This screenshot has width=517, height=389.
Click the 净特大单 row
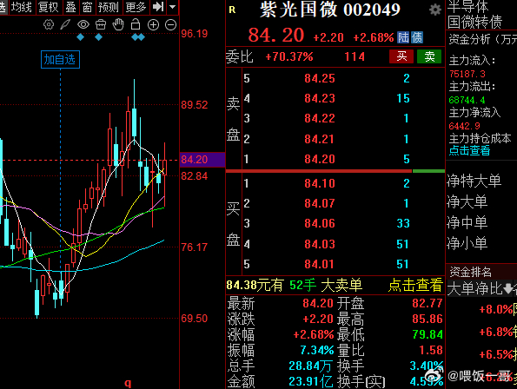[x=474, y=181]
